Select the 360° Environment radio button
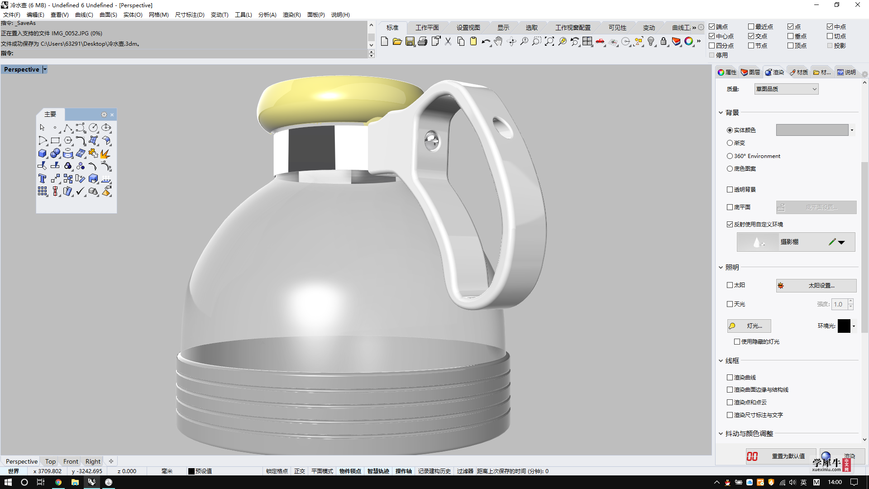 (730, 156)
